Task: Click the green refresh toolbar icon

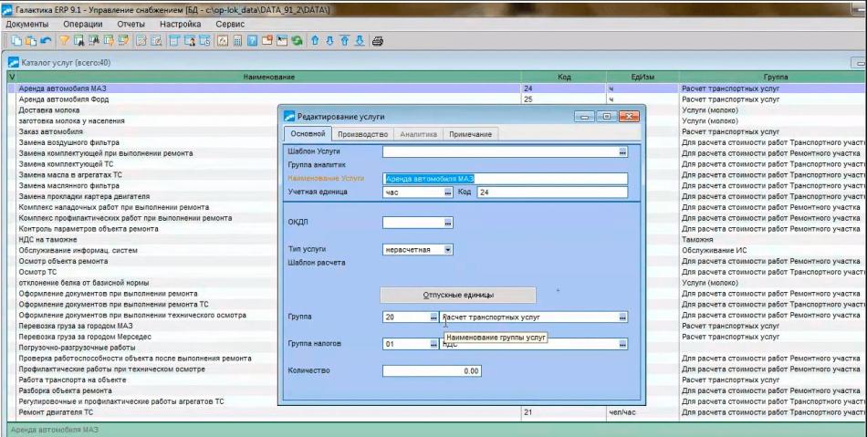Action: point(297,41)
